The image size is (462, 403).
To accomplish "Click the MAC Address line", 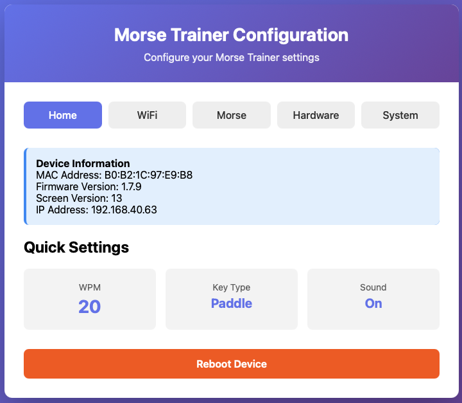I will (114, 175).
